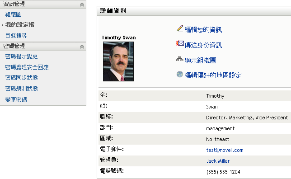Click the 管理員: field label
The image size is (291, 179).
pyautogui.click(x=109, y=160)
